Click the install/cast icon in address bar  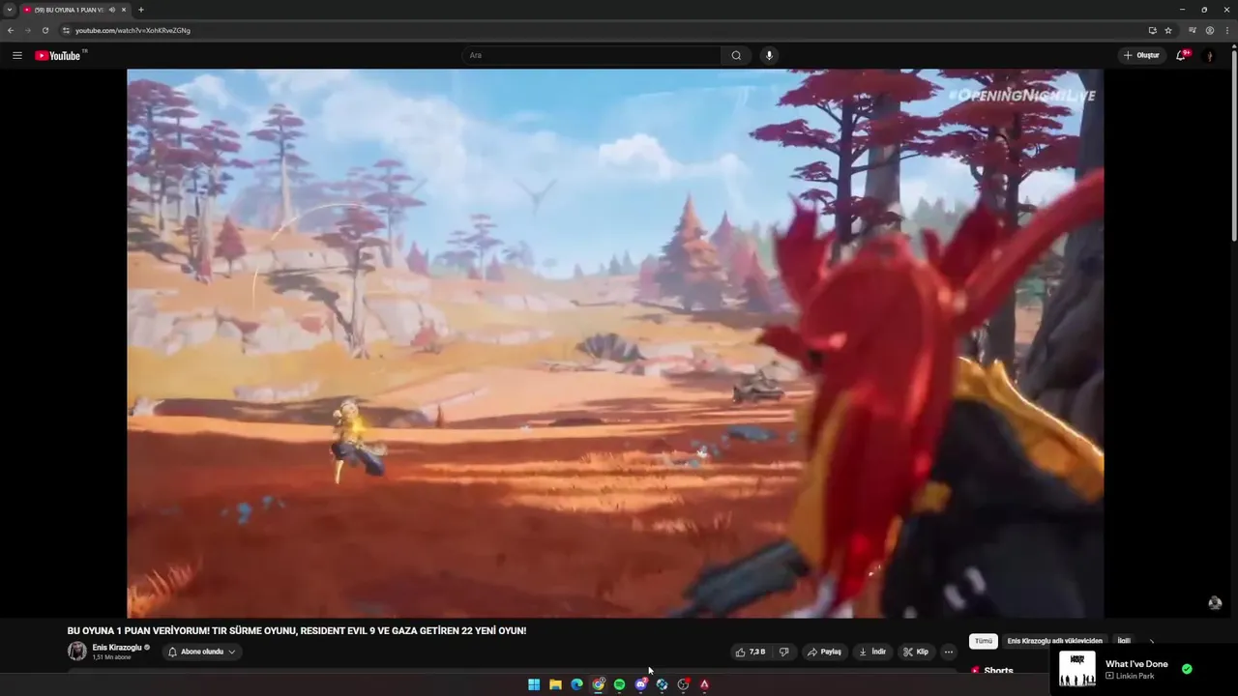pos(1152,30)
